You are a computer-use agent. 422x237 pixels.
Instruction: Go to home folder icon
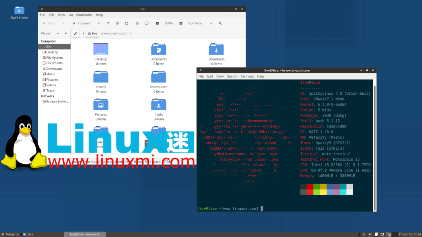pyautogui.click(x=137, y=23)
